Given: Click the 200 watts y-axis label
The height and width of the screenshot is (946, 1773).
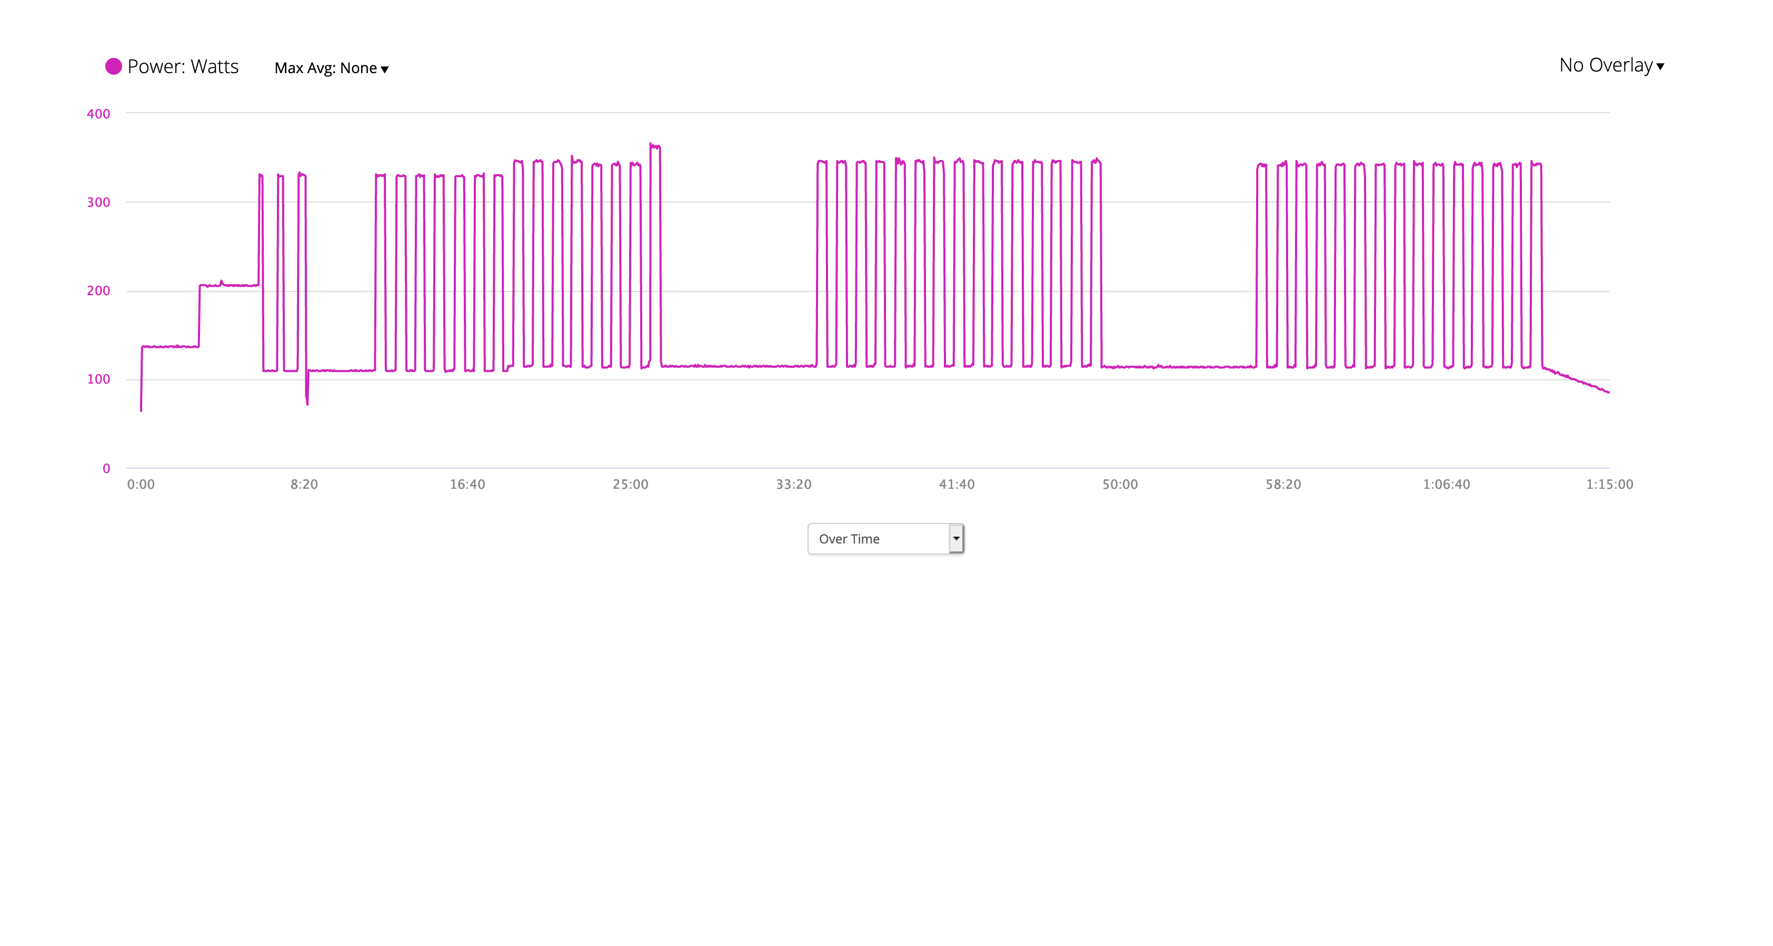Looking at the screenshot, I should (x=98, y=290).
